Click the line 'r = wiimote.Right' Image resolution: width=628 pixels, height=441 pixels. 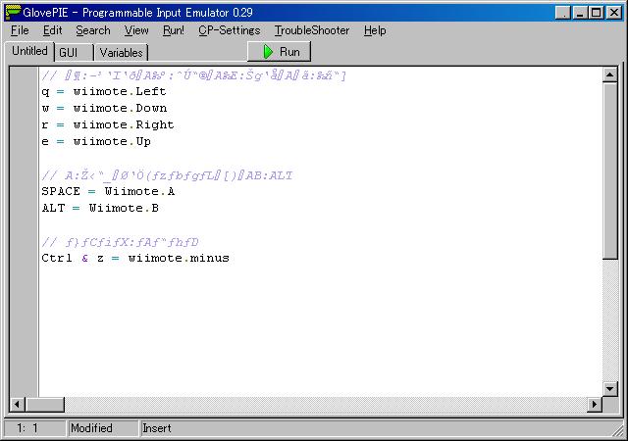(x=108, y=124)
